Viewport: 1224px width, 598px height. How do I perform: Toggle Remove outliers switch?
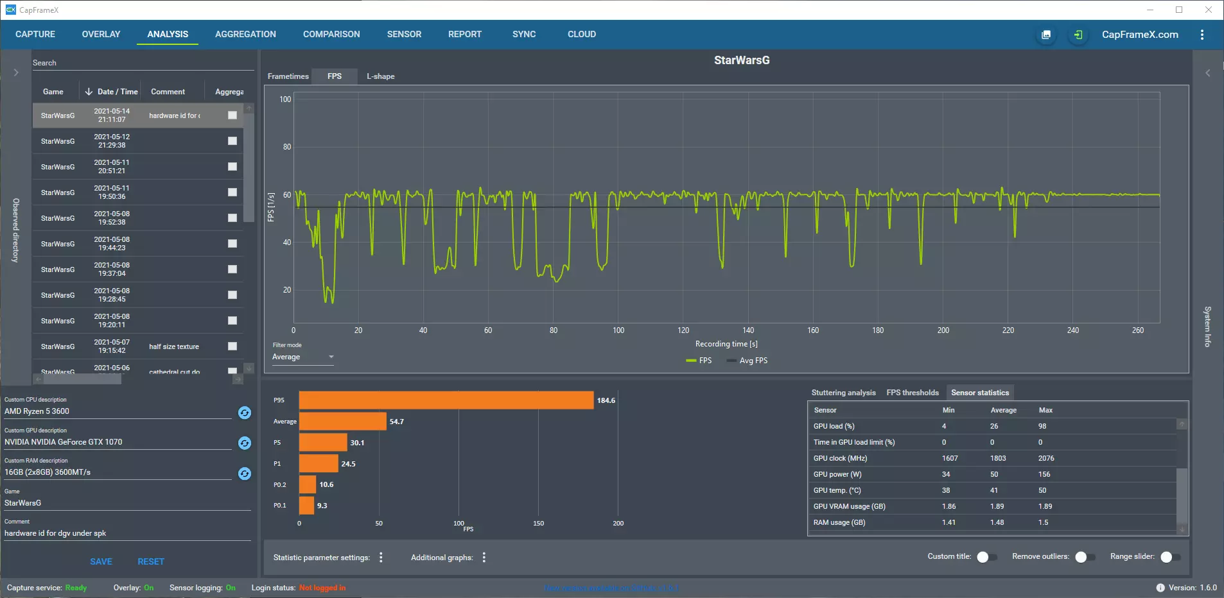click(1085, 557)
